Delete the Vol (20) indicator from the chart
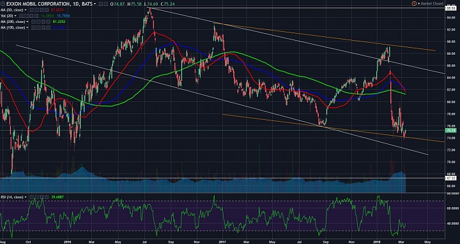The image size is (460, 244). coord(36,15)
